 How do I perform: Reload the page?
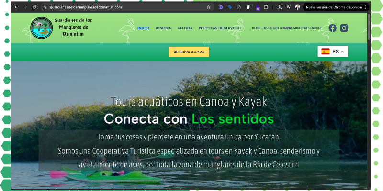coord(34,7)
